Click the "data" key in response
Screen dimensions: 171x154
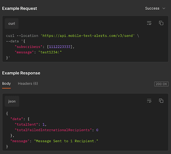click(x=17, y=119)
